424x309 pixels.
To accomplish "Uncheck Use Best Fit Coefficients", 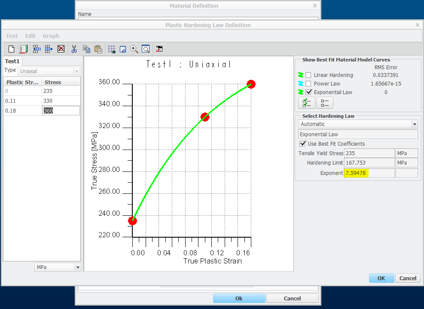I will (302, 144).
